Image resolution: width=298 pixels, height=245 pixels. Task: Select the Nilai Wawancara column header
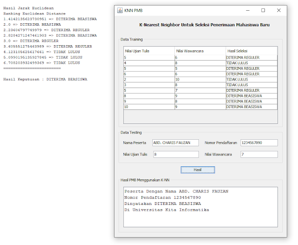(x=200, y=51)
